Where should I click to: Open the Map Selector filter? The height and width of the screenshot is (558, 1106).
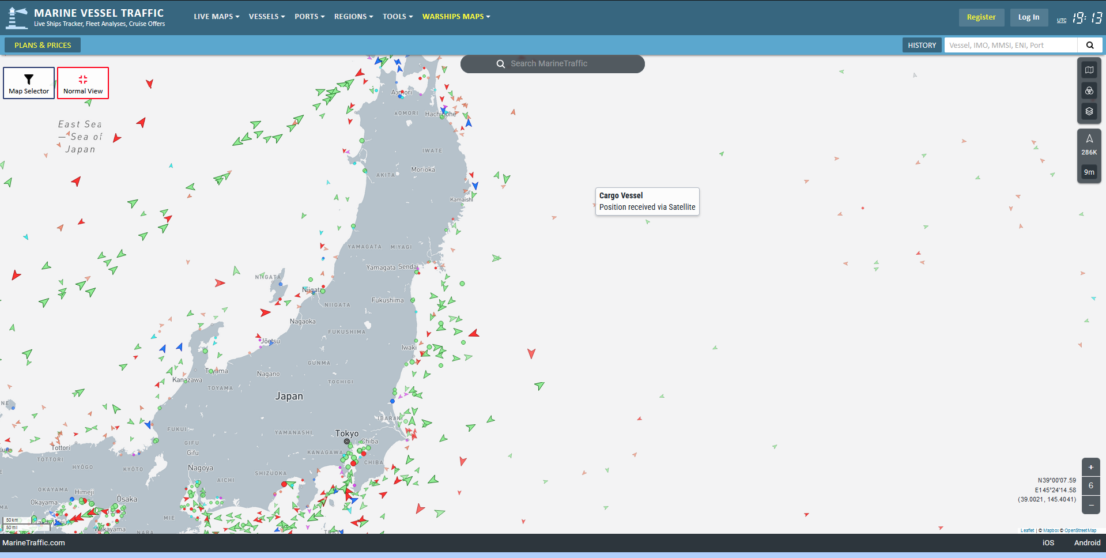pyautogui.click(x=29, y=83)
